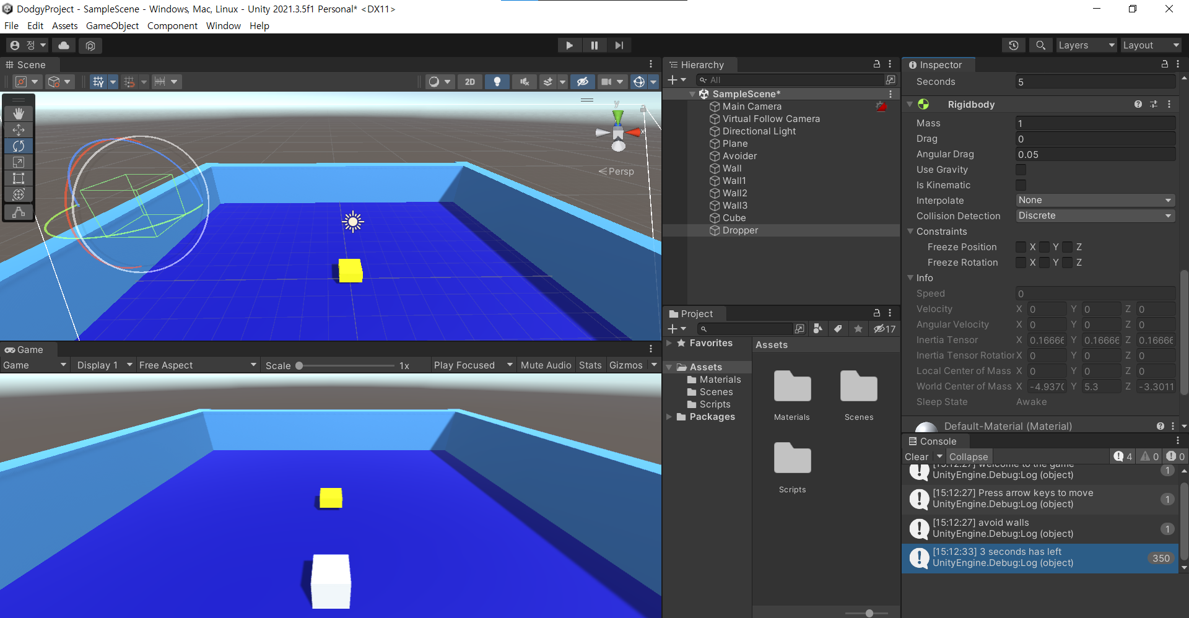Click the Collapse console button
Screen dimensions: 1189x618
[x=969, y=457]
